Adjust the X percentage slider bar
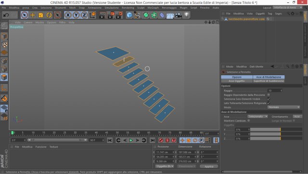This screenshot has width=308, height=174. point(276,130)
